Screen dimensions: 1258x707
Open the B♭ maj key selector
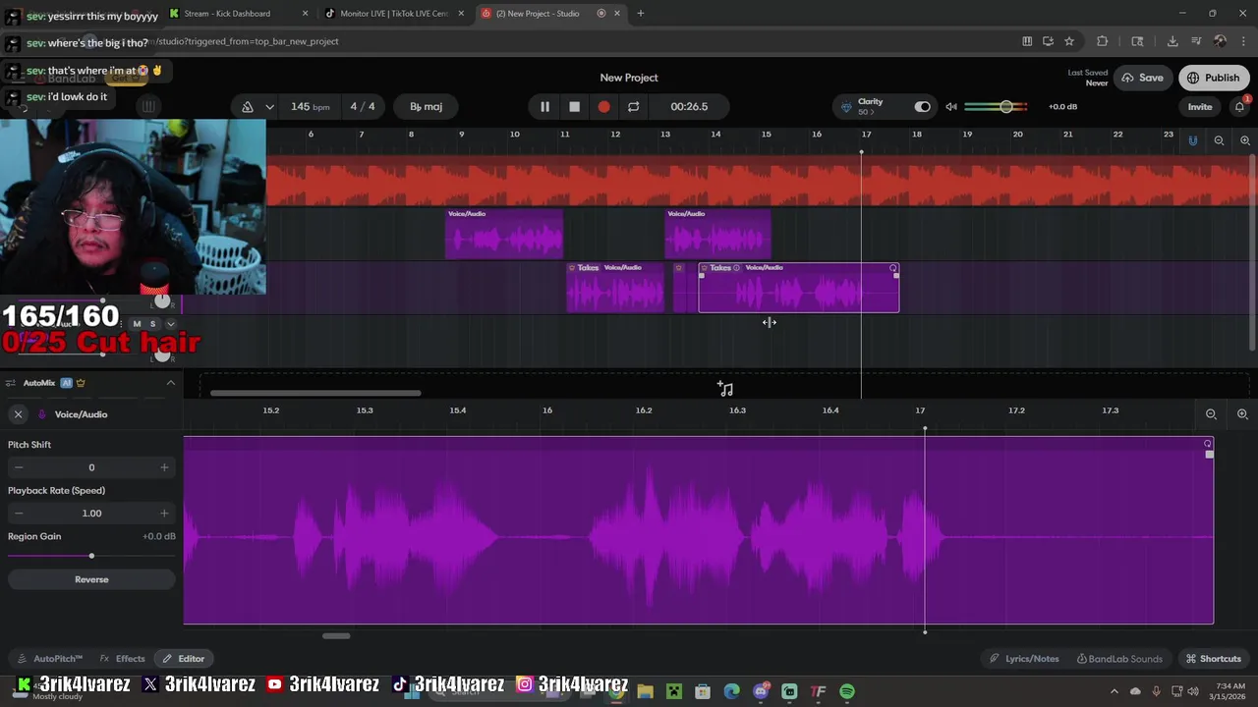[x=426, y=106]
